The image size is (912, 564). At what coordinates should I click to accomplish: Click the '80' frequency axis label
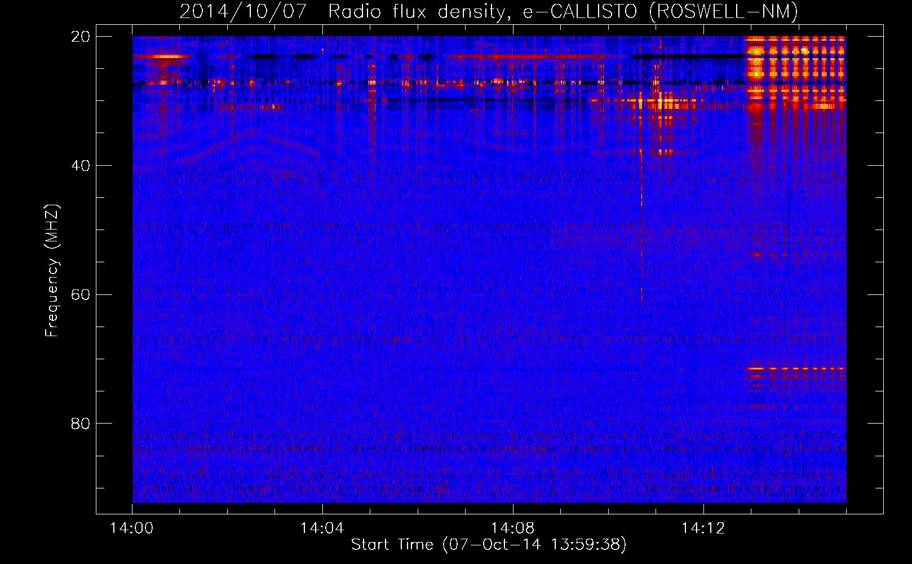coord(80,424)
